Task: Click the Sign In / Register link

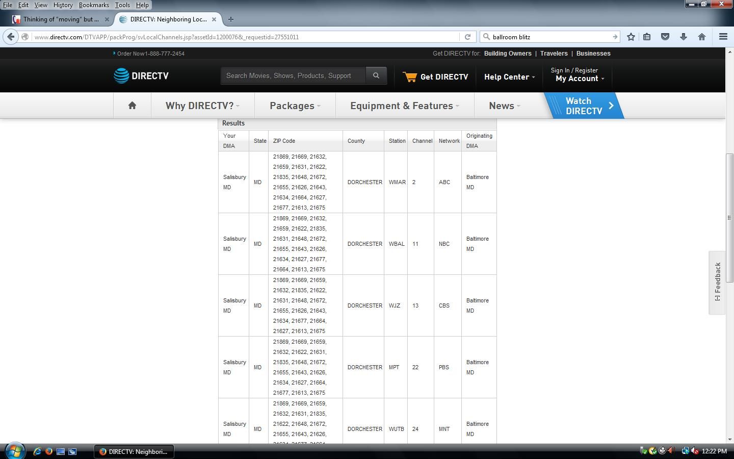Action: [574, 70]
